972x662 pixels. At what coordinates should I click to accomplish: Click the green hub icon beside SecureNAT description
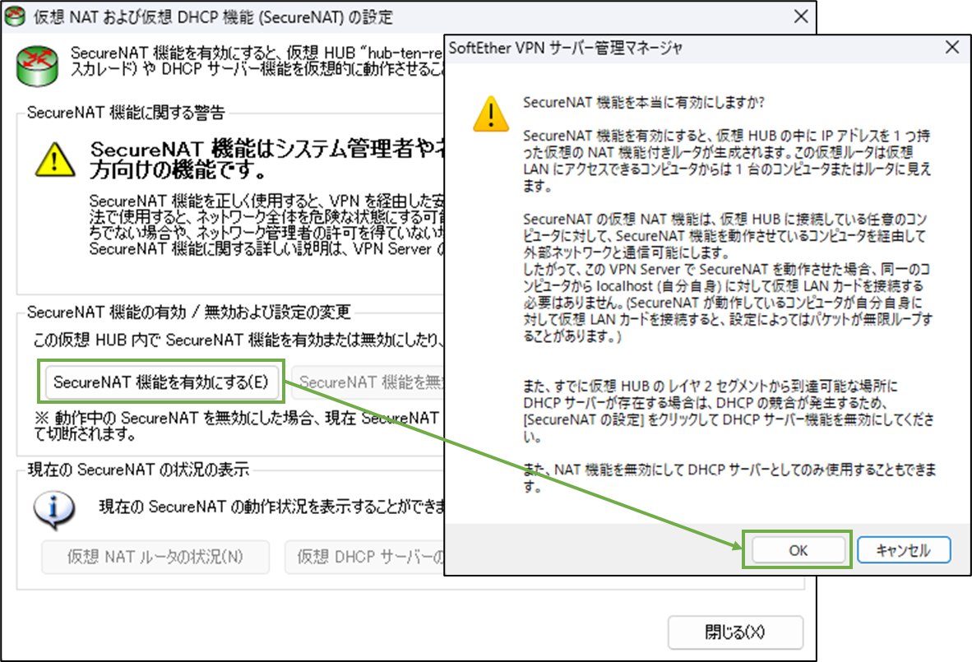coord(37,65)
